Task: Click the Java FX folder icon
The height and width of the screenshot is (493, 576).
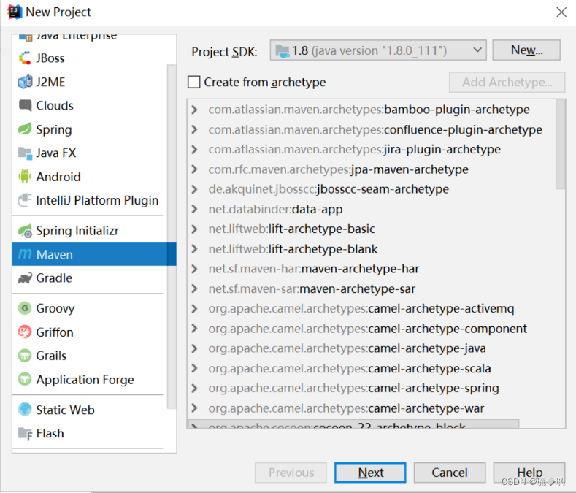Action: tap(25, 153)
